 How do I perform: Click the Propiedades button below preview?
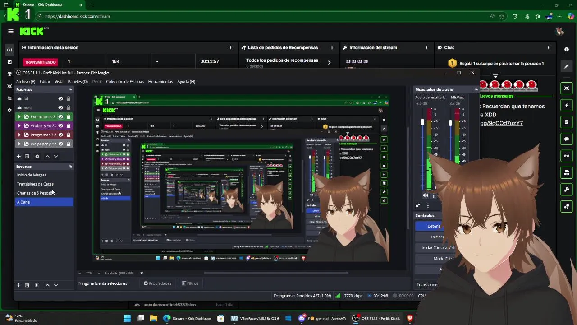pos(158,283)
